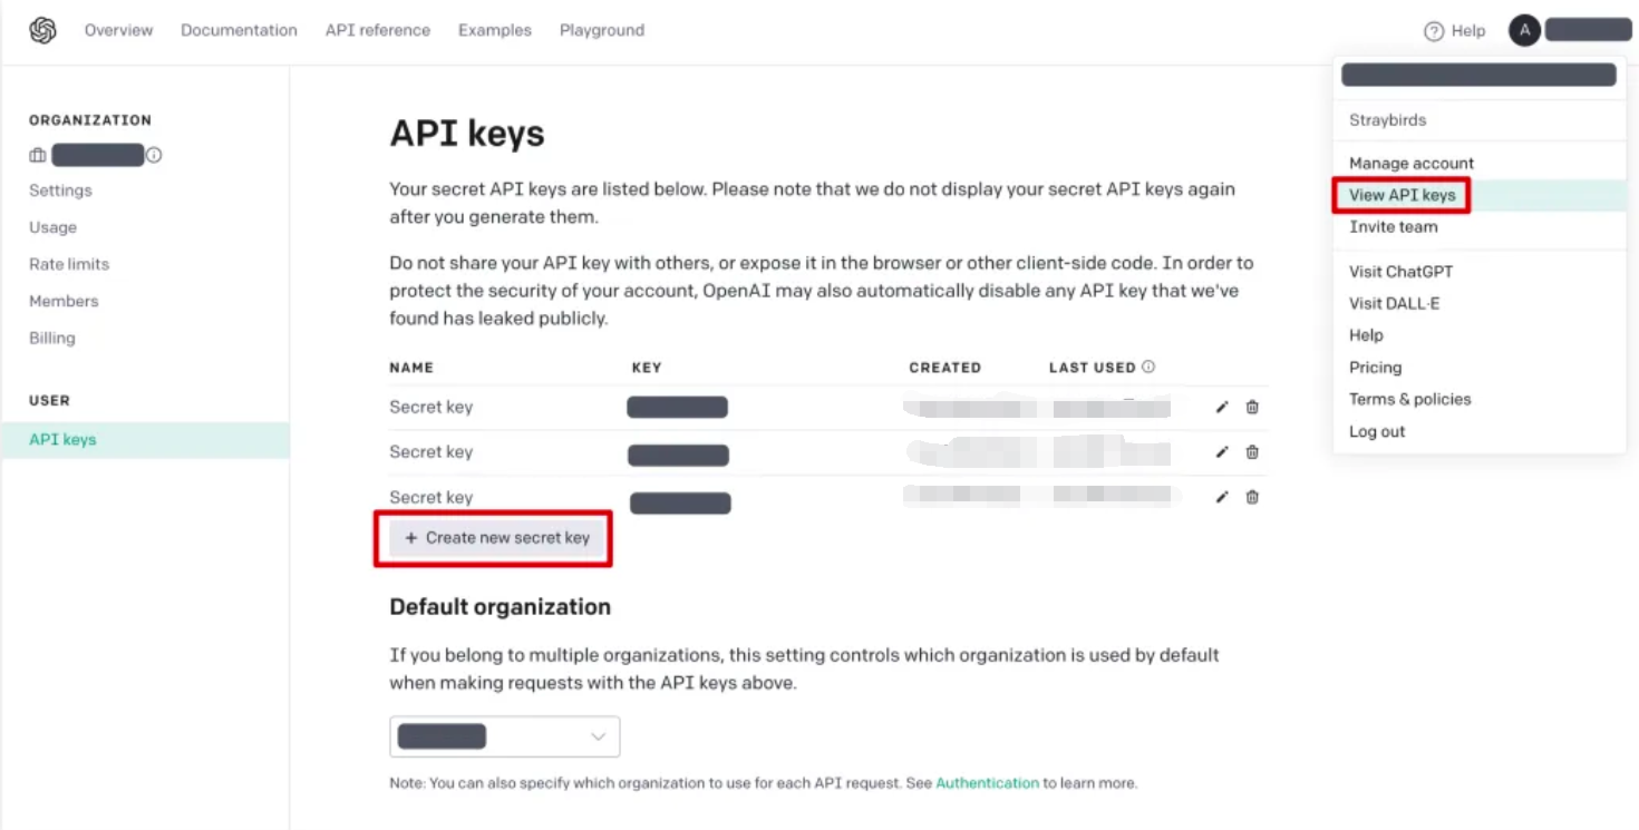Image resolution: width=1639 pixels, height=830 pixels.
Task: Click the edit pencil icon on second secret key
Action: [x=1219, y=452]
